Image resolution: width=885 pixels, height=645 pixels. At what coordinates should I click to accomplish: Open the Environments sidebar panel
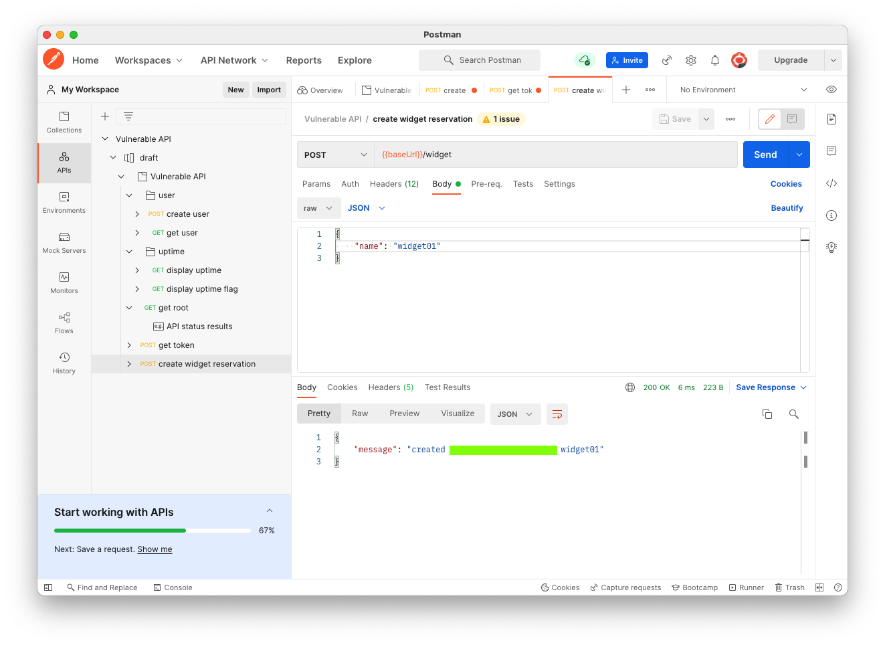point(64,203)
